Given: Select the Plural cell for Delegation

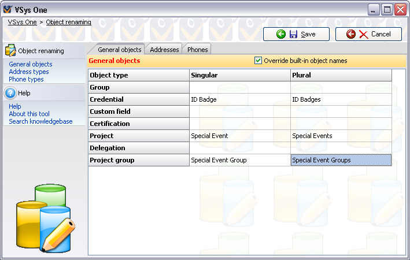Looking at the screenshot, I should pos(341,148).
